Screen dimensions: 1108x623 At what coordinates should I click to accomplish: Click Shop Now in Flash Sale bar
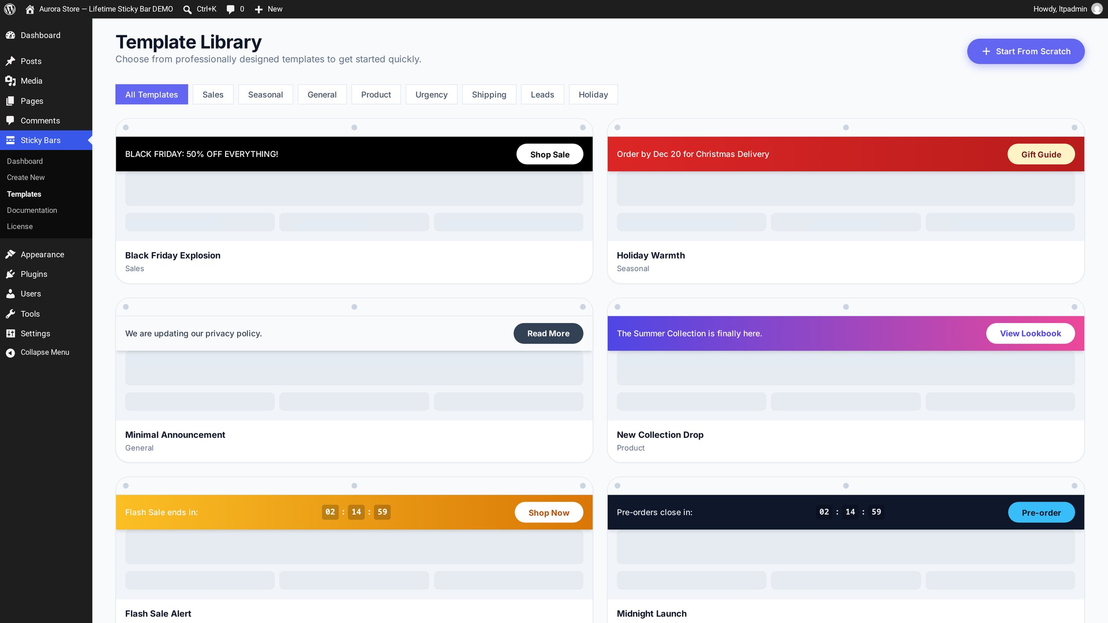[x=549, y=512]
